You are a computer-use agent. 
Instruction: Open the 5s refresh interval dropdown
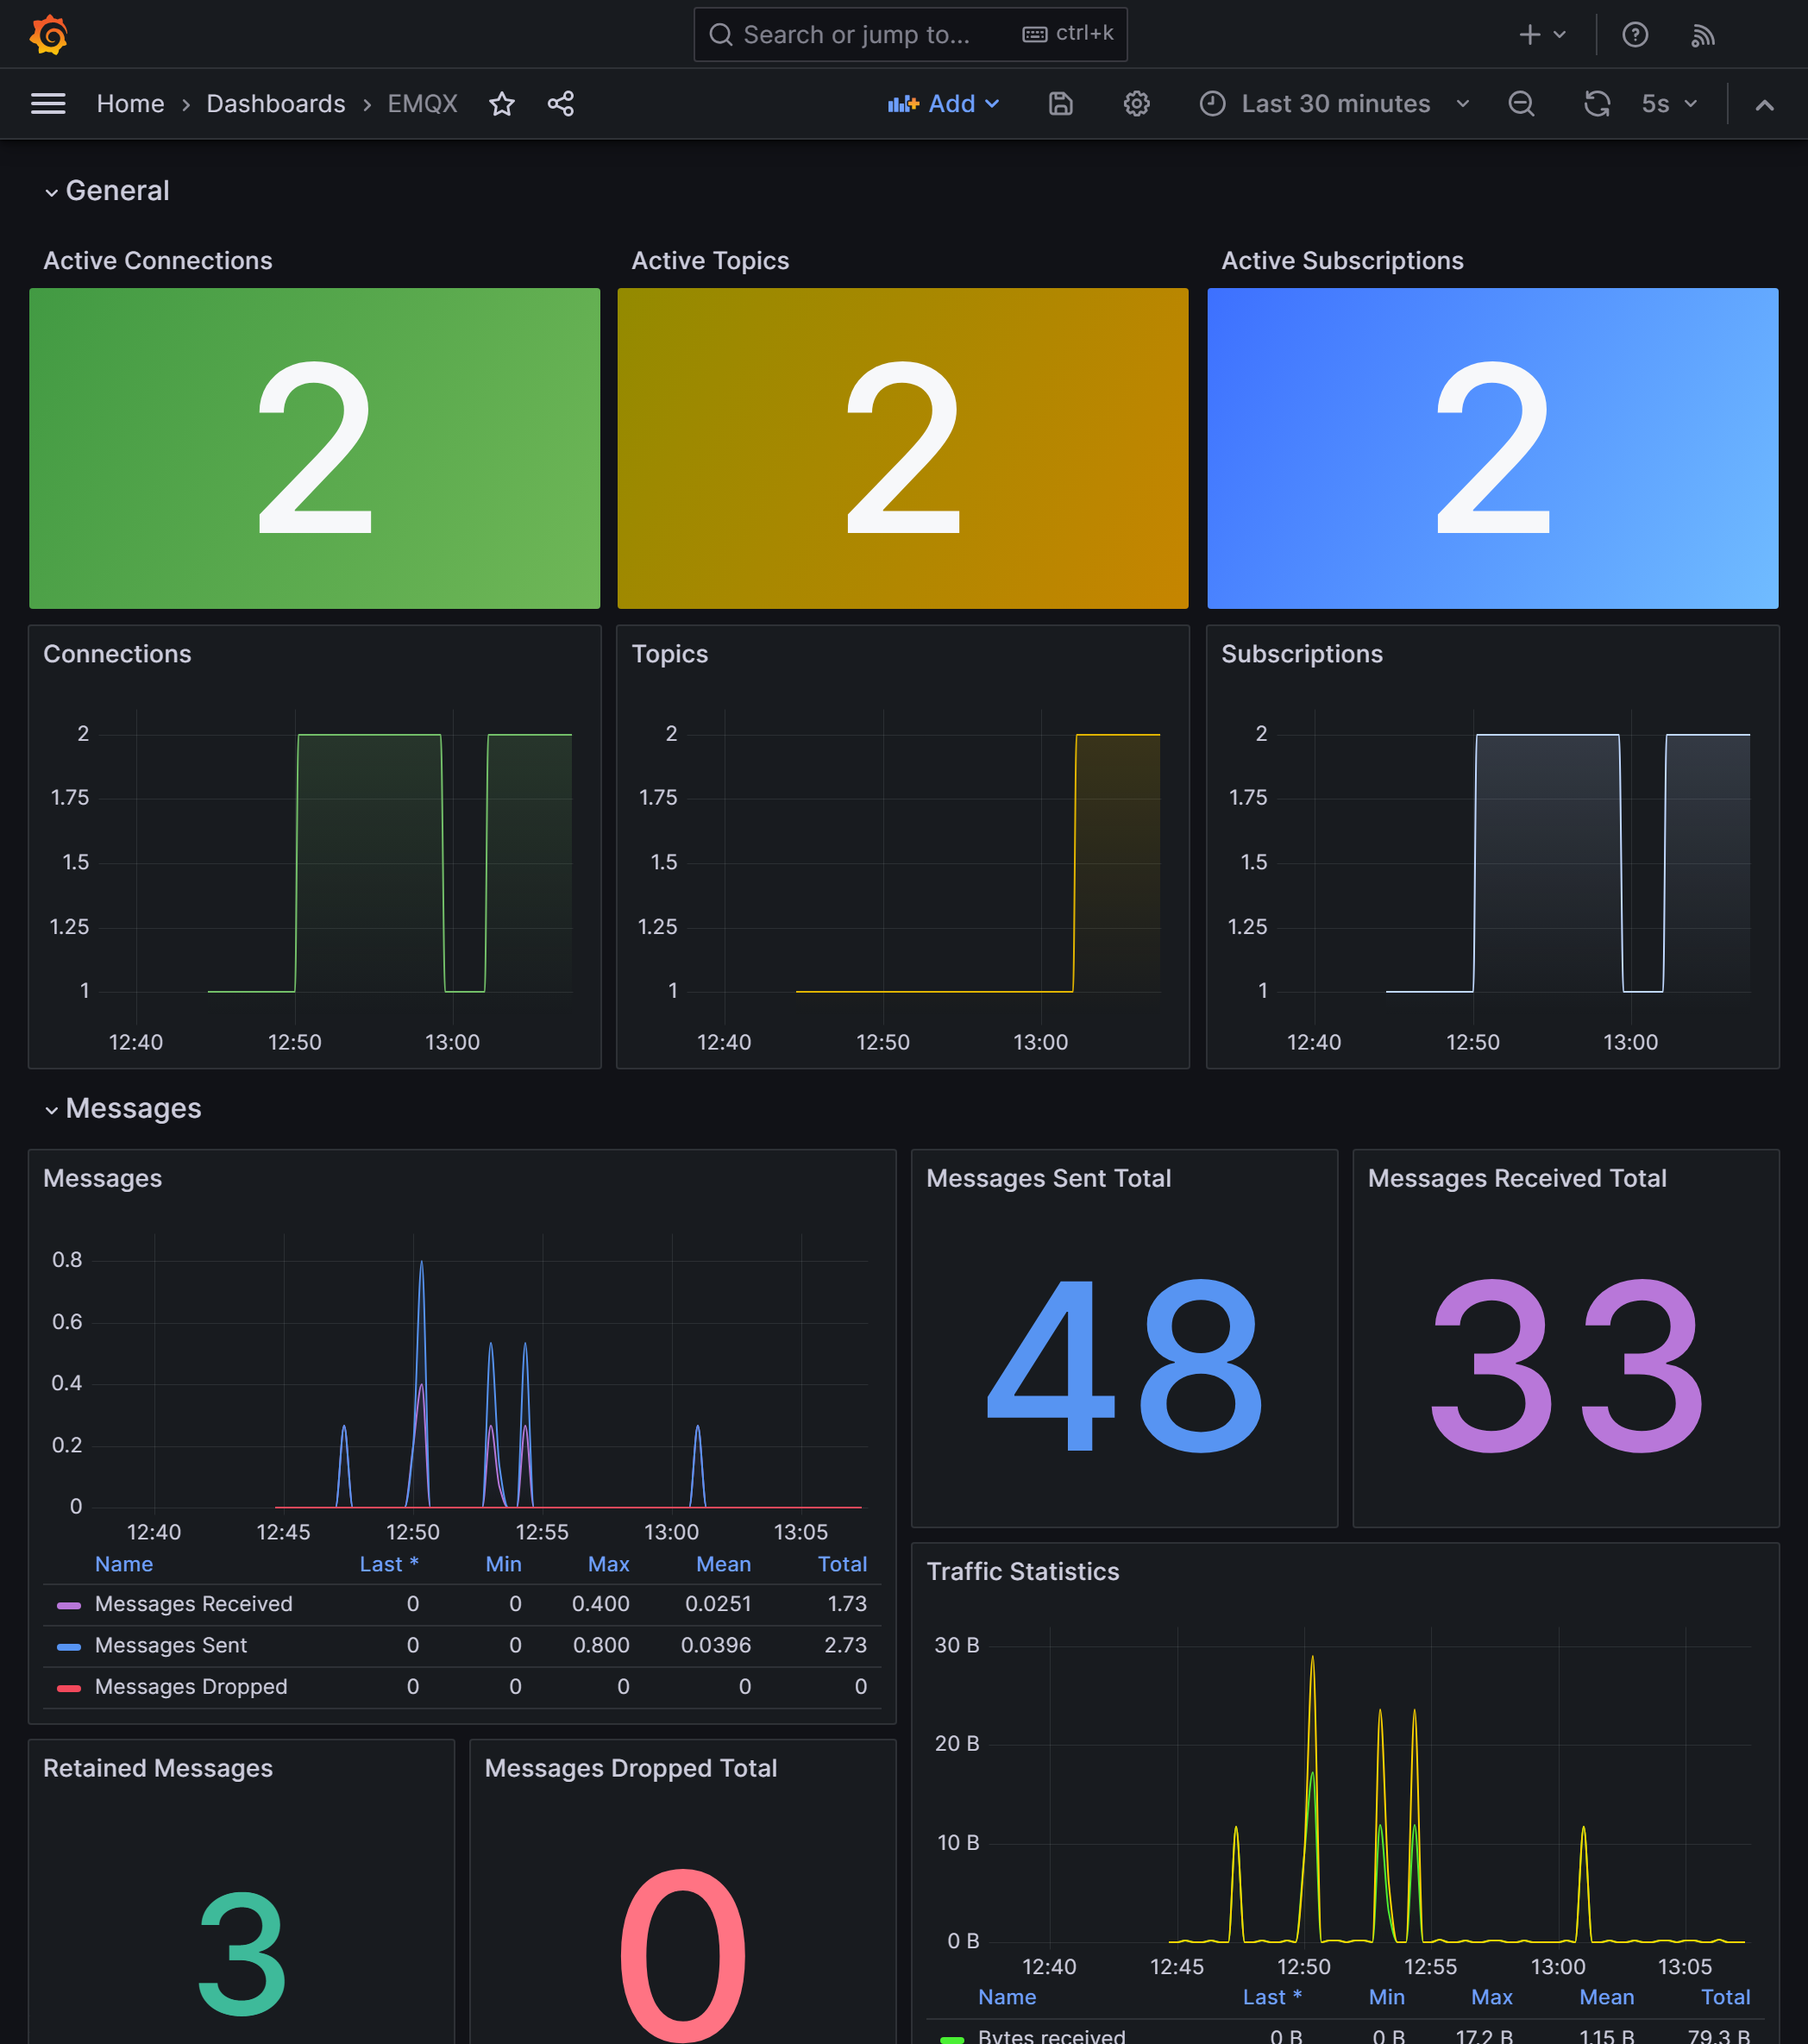(x=1669, y=104)
